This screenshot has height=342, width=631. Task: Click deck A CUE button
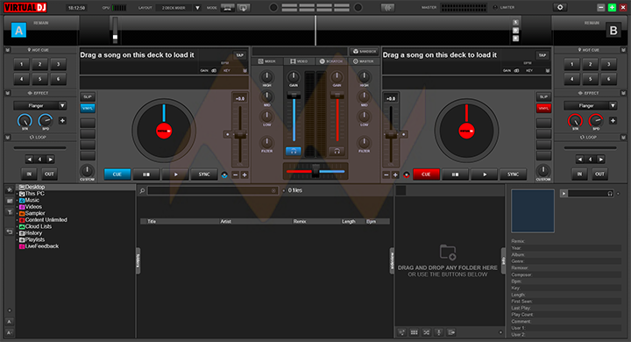coord(117,175)
